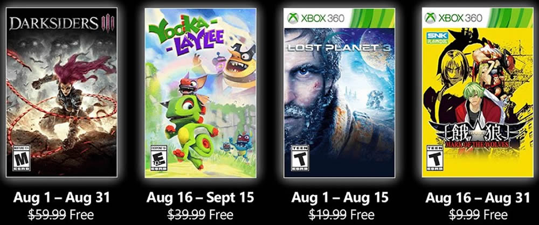Click the ESRB Mature rating badge on Darksiders
Image resolution: width=539 pixels, height=225 pixels.
pyautogui.click(x=22, y=158)
